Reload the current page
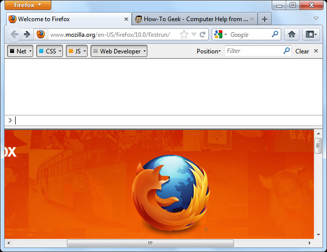This screenshot has height=252, width=327. 203,34
